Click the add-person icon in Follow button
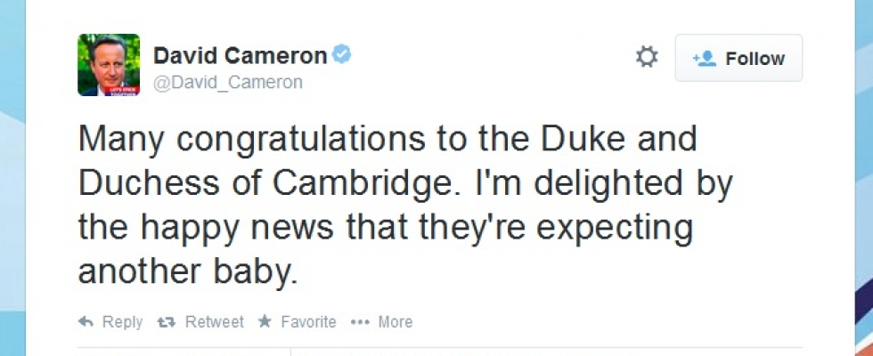Viewport: 873px width, 356px height. (x=706, y=59)
